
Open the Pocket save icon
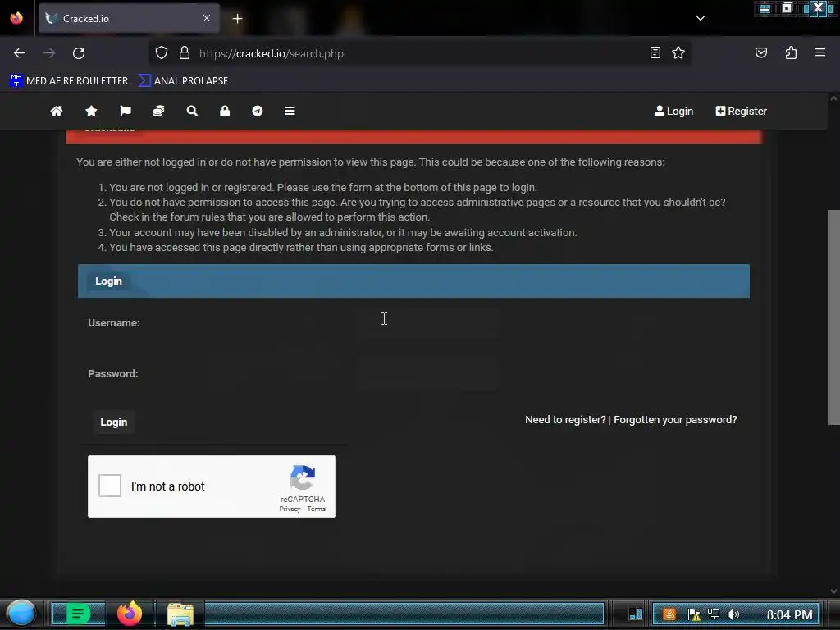tap(760, 52)
